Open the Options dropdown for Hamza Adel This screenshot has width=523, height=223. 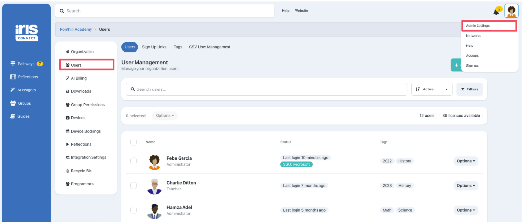pyautogui.click(x=465, y=210)
